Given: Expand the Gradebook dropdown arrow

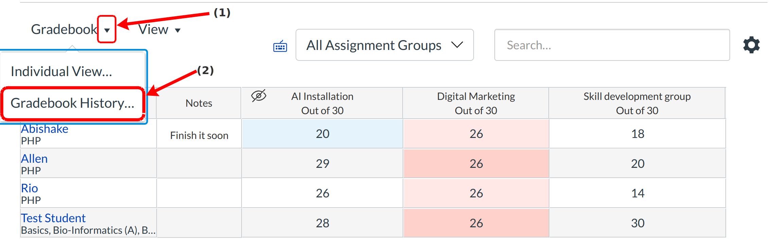Looking at the screenshot, I should coord(107,30).
